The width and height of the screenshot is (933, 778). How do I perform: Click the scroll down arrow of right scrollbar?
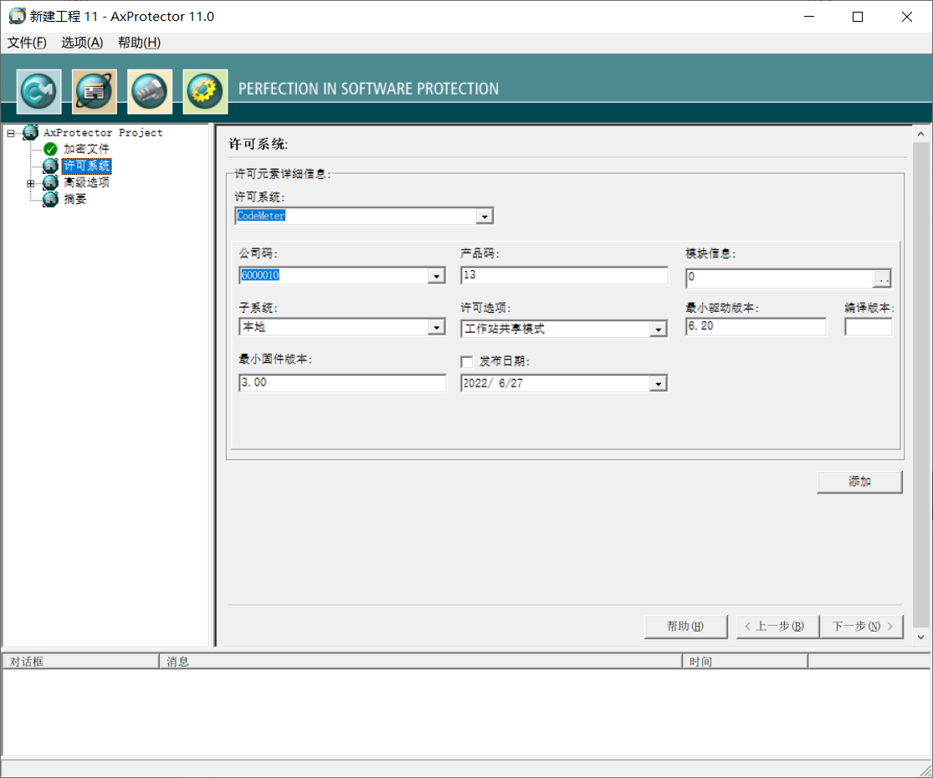[x=920, y=637]
